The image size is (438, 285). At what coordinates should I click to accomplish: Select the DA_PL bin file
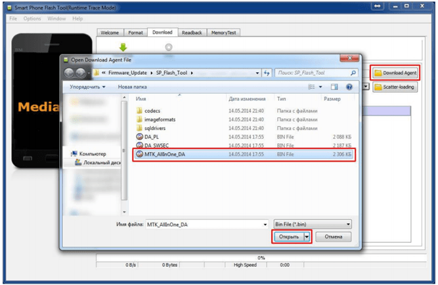pyautogui.click(x=152, y=136)
